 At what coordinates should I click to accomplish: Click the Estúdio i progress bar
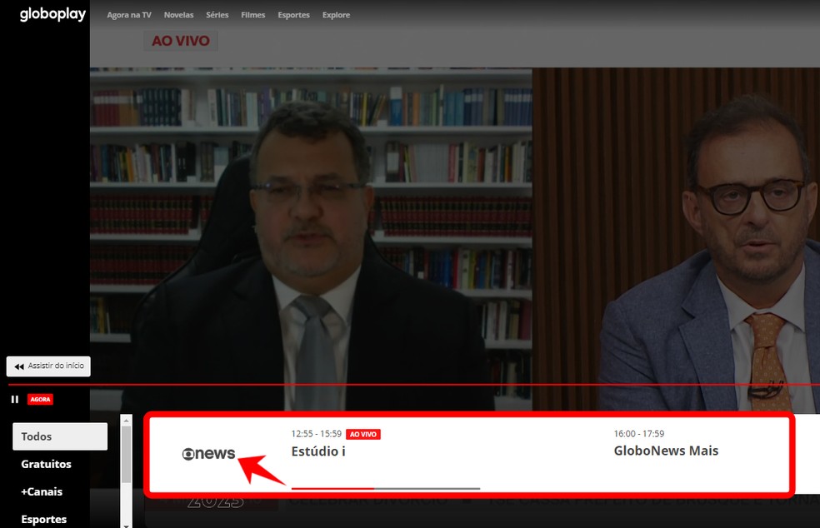pyautogui.click(x=386, y=489)
